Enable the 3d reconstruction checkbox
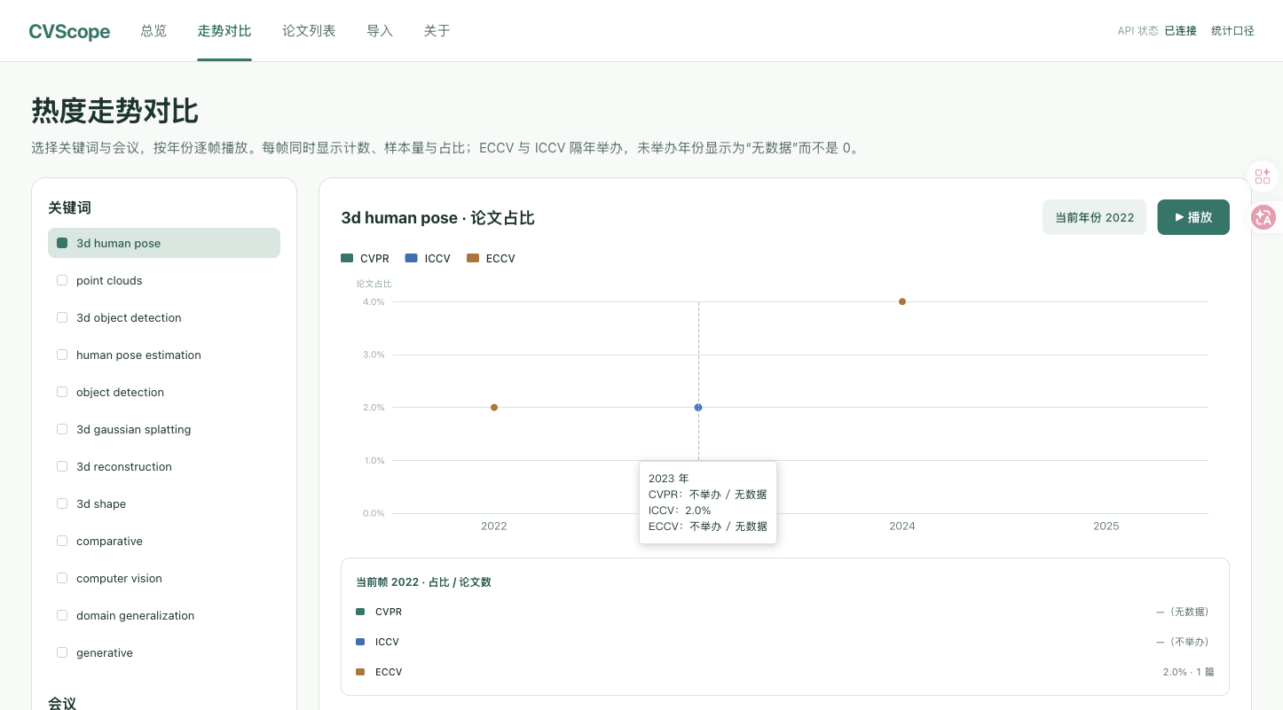1283x710 pixels. (x=62, y=466)
